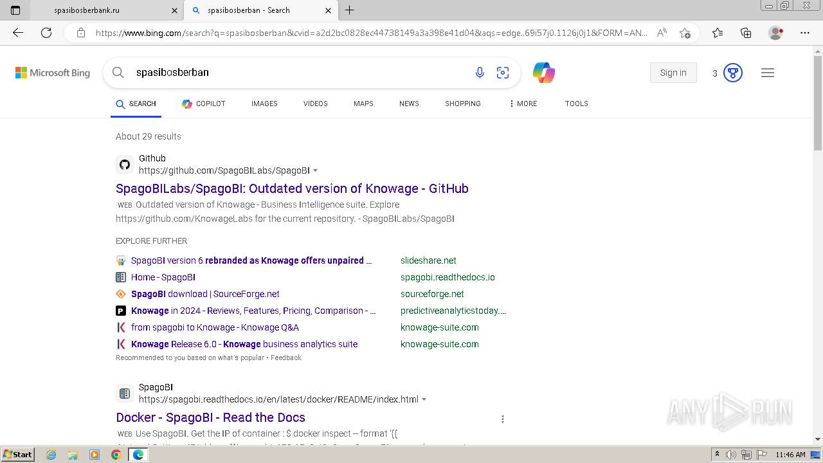Open Chrome from taskbar
This screenshot has height=463, width=823.
(x=116, y=455)
